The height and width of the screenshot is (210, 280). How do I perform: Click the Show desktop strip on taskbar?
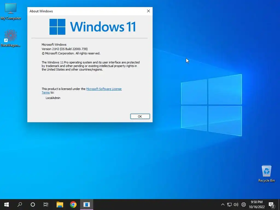(x=279, y=205)
